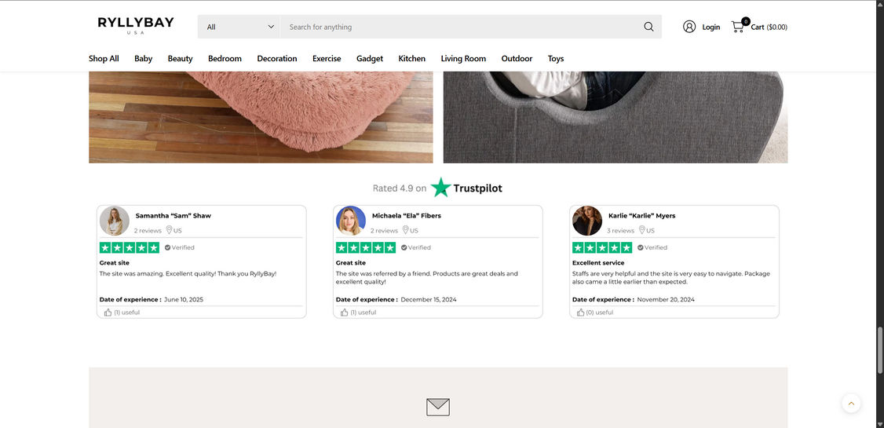884x428 pixels.
Task: Click the gray fabric chair image
Action: coord(616,117)
